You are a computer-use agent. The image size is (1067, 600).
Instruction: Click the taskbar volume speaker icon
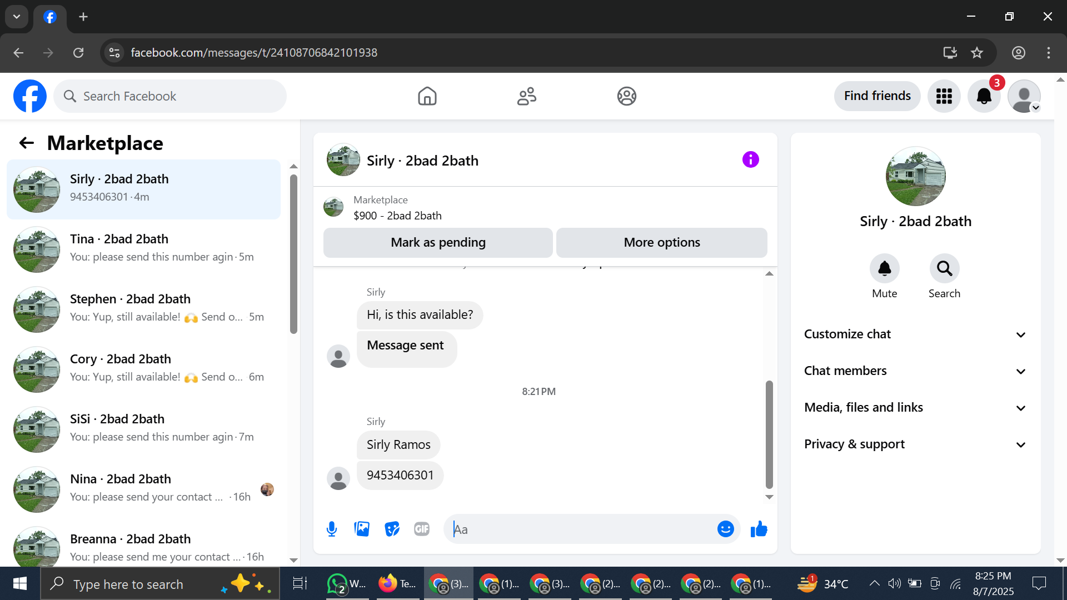pos(894,583)
